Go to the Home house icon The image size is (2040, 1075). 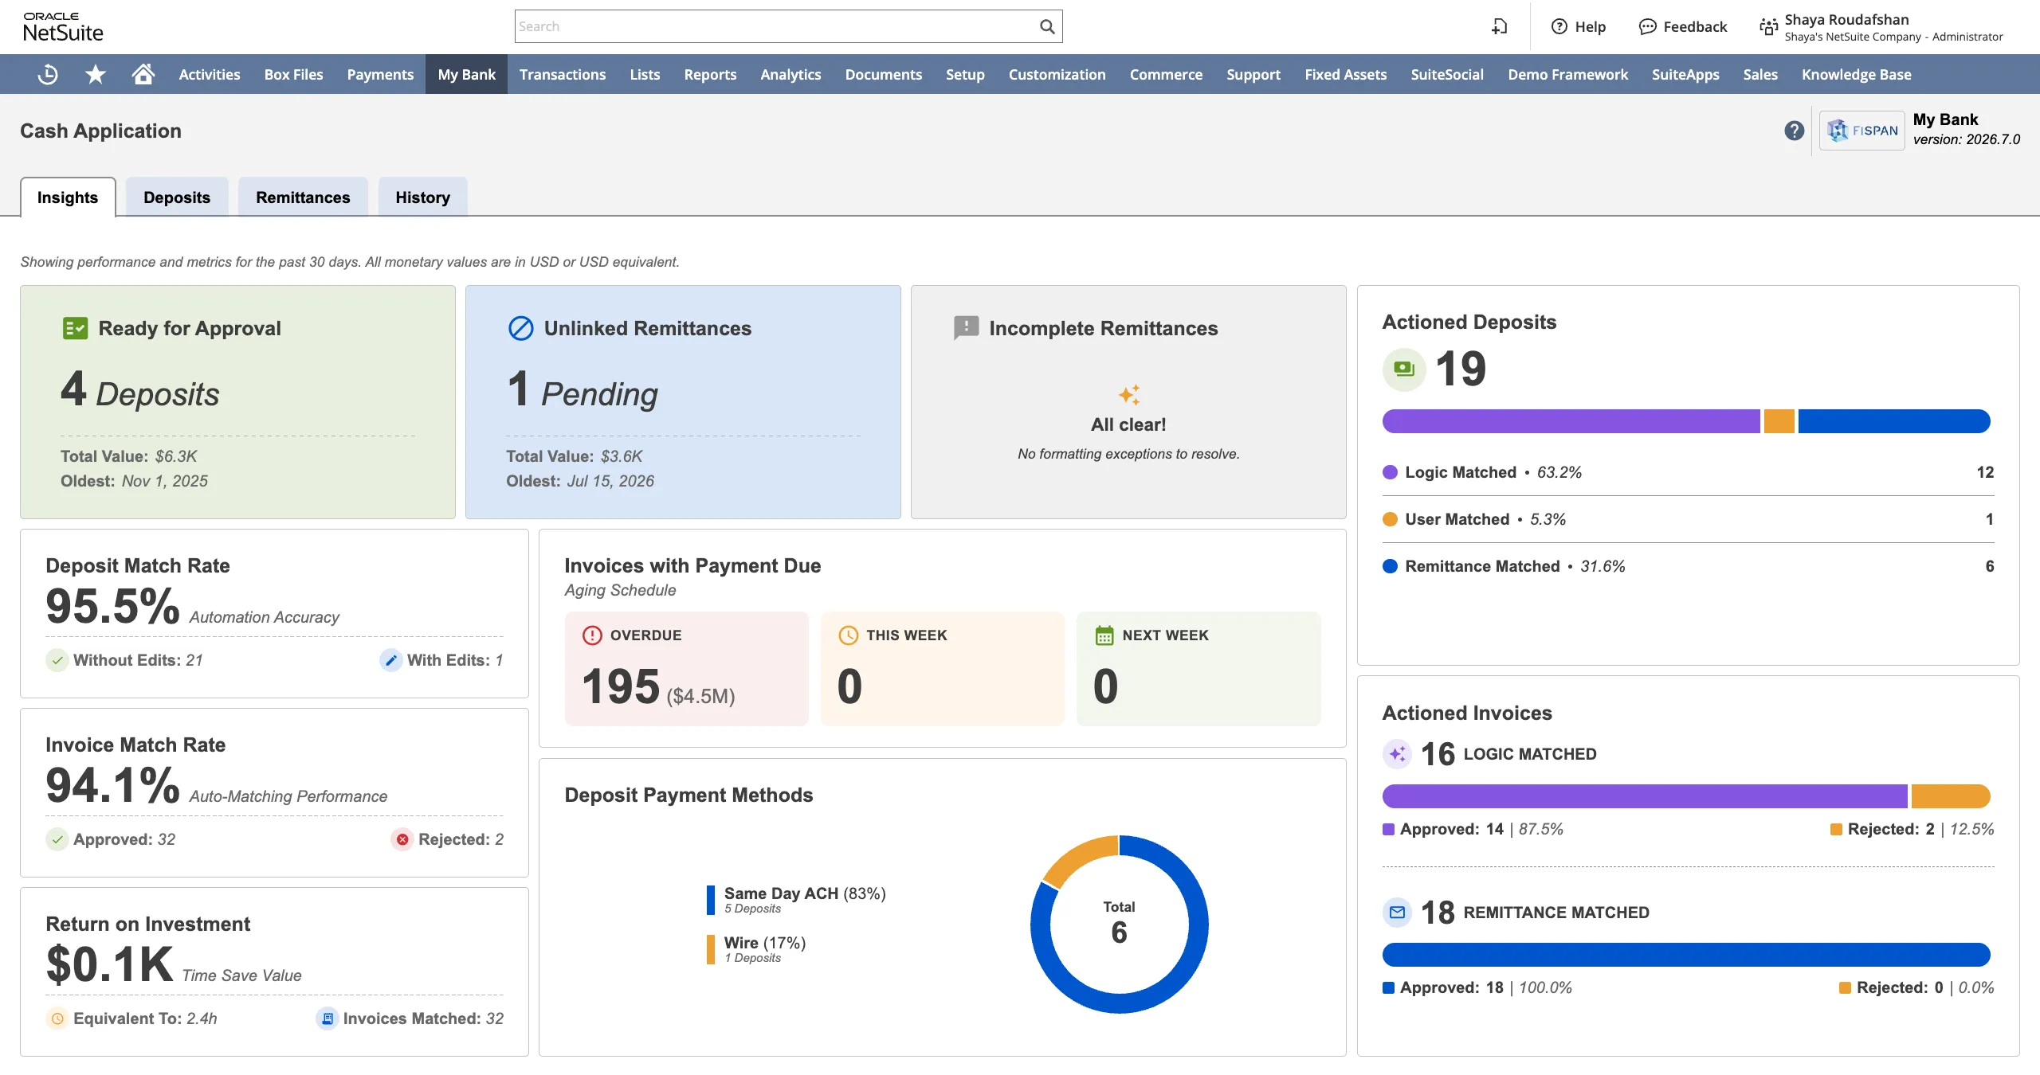[x=143, y=74]
